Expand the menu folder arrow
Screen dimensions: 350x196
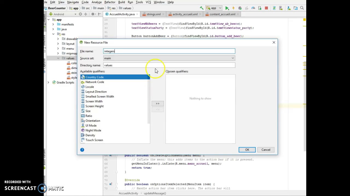(x=58, y=49)
